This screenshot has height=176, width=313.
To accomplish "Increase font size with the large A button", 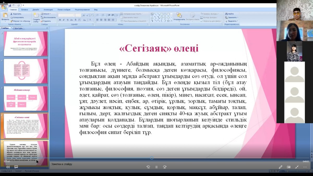I will click(84, 15).
